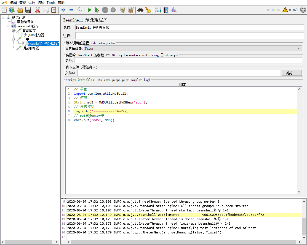This screenshot has width=307, height=245.
Task: Collapse the beanshell练习 thread group node
Action: point(8,26)
